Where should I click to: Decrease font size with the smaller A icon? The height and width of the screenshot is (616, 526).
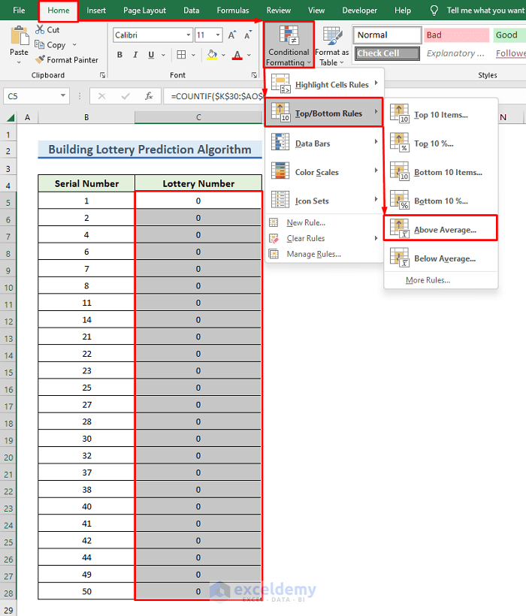click(248, 35)
